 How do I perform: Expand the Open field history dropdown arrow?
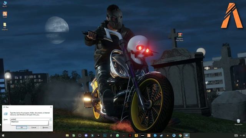coord(50,119)
